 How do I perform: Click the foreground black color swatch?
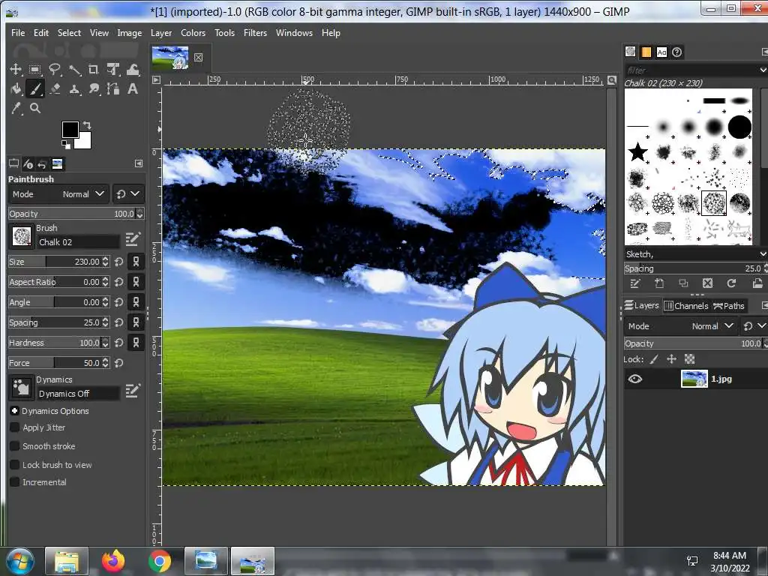click(x=70, y=130)
